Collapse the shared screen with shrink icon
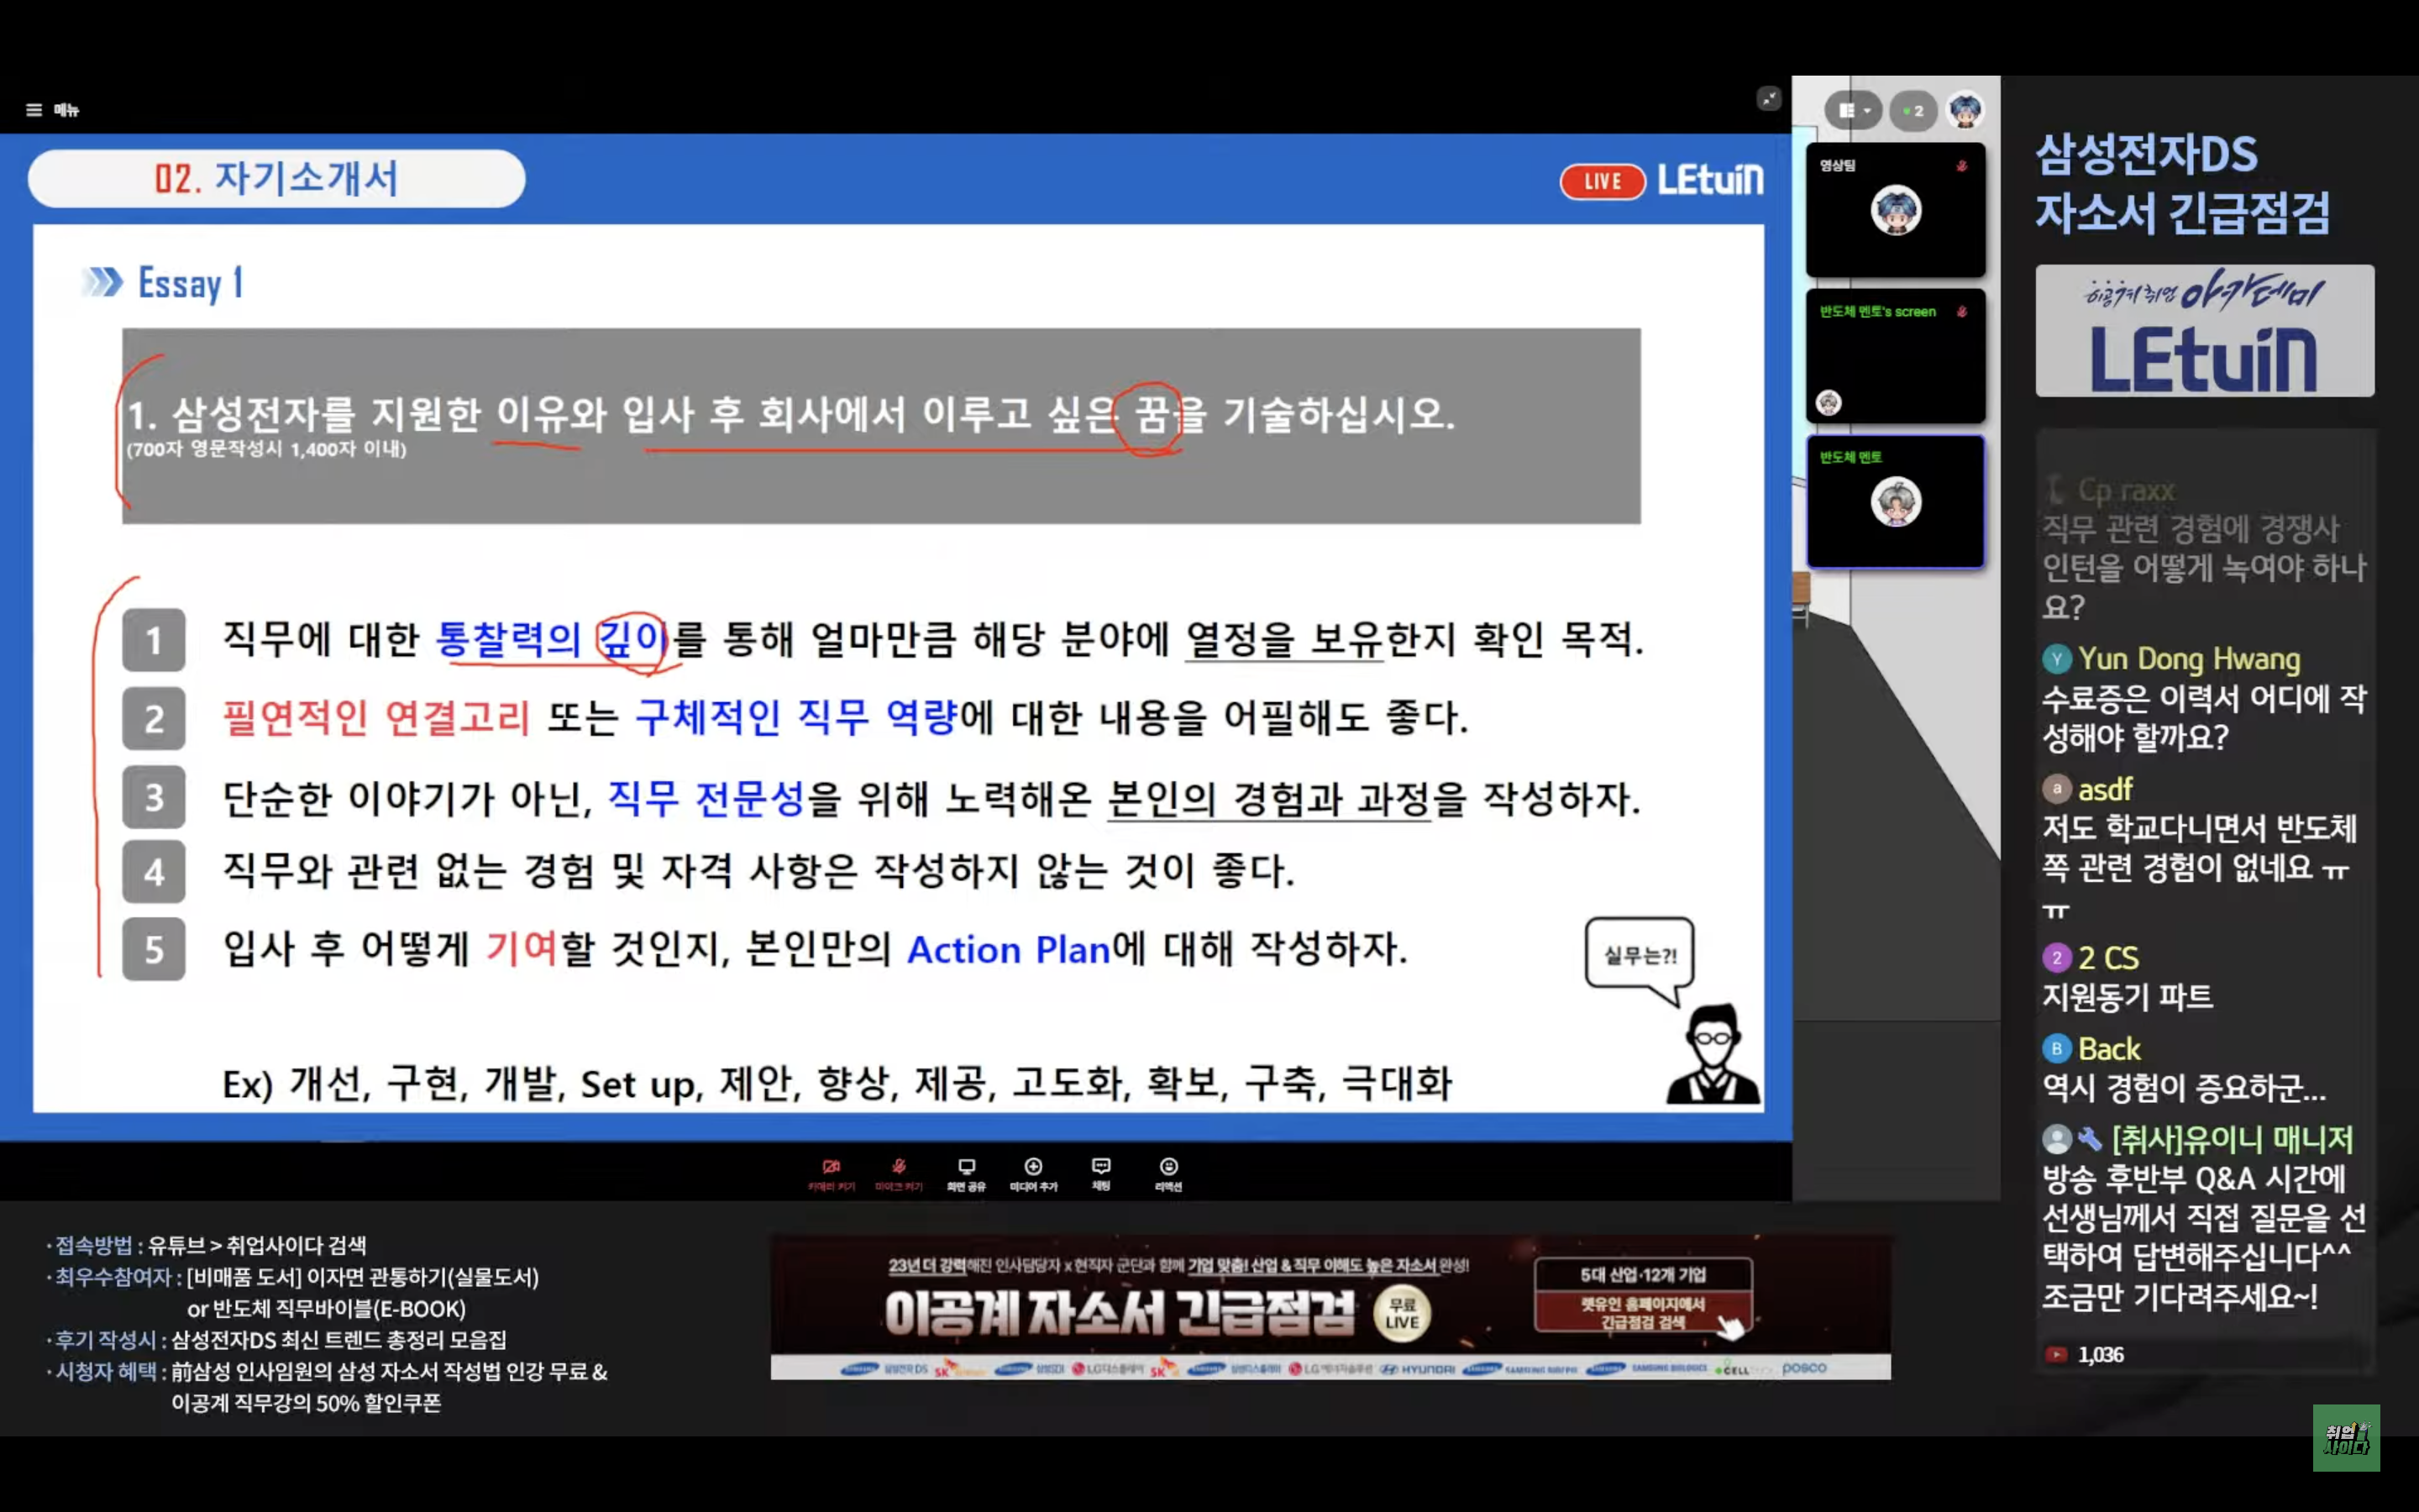Viewport: 2419px width, 1512px height. (x=1768, y=98)
